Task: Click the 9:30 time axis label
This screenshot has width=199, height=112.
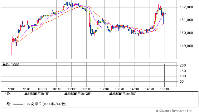Action: [27, 89]
